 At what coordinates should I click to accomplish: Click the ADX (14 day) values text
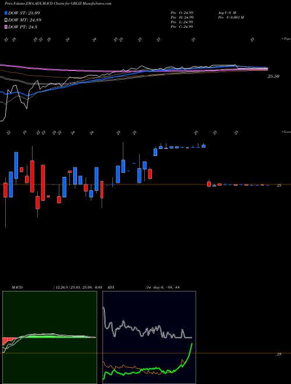click(x=162, y=287)
